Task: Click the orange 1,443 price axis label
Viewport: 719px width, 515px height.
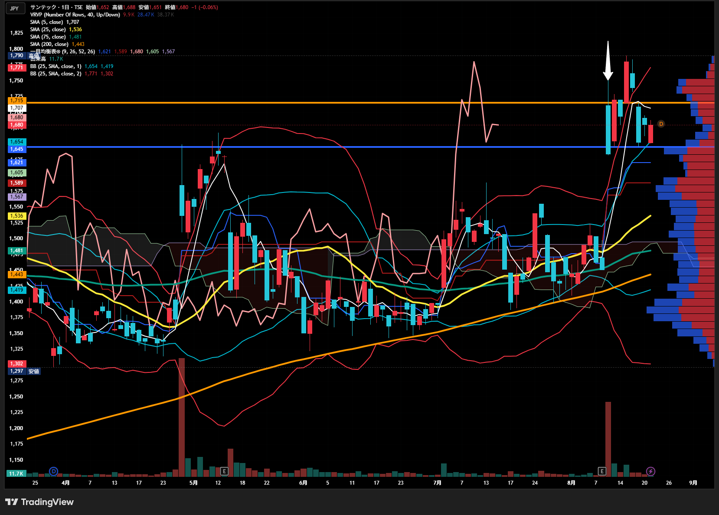Action: tap(17, 274)
